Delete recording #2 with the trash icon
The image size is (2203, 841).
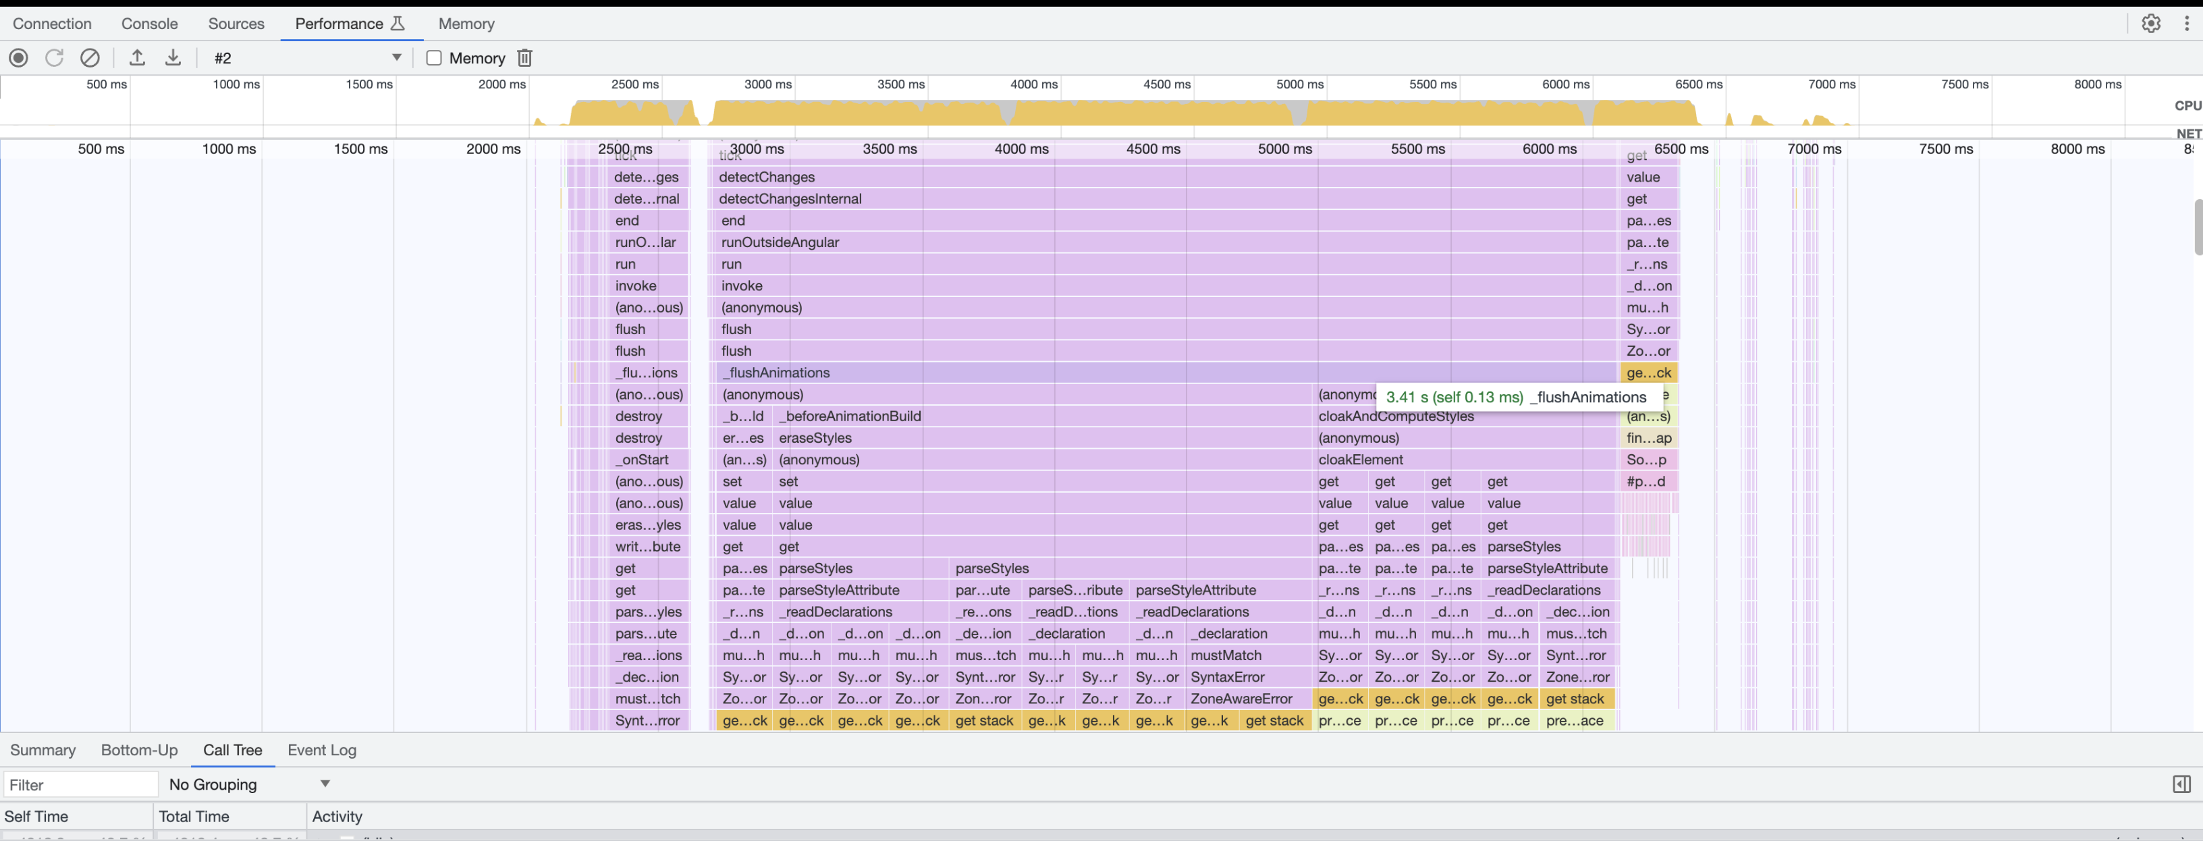[524, 57]
